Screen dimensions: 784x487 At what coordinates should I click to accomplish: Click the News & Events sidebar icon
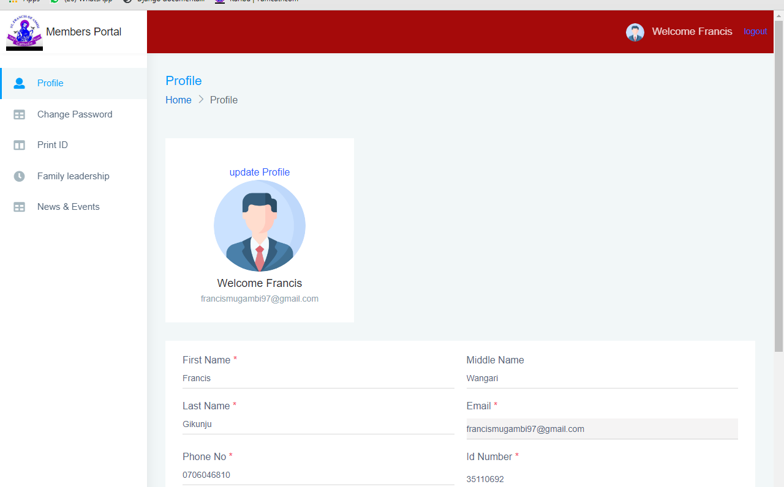(x=20, y=207)
